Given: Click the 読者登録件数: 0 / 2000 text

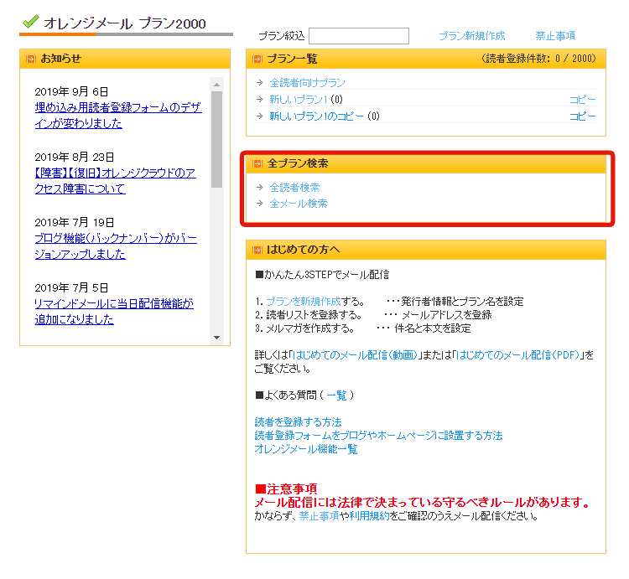Looking at the screenshot, I should tap(538, 59).
